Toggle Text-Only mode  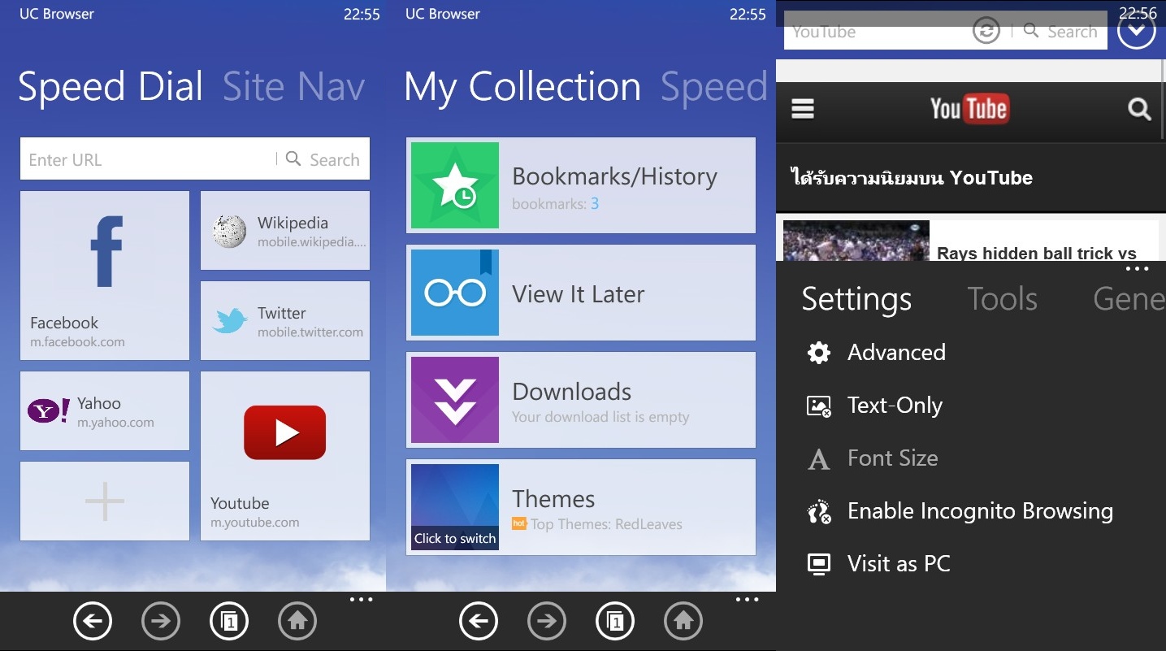(874, 405)
